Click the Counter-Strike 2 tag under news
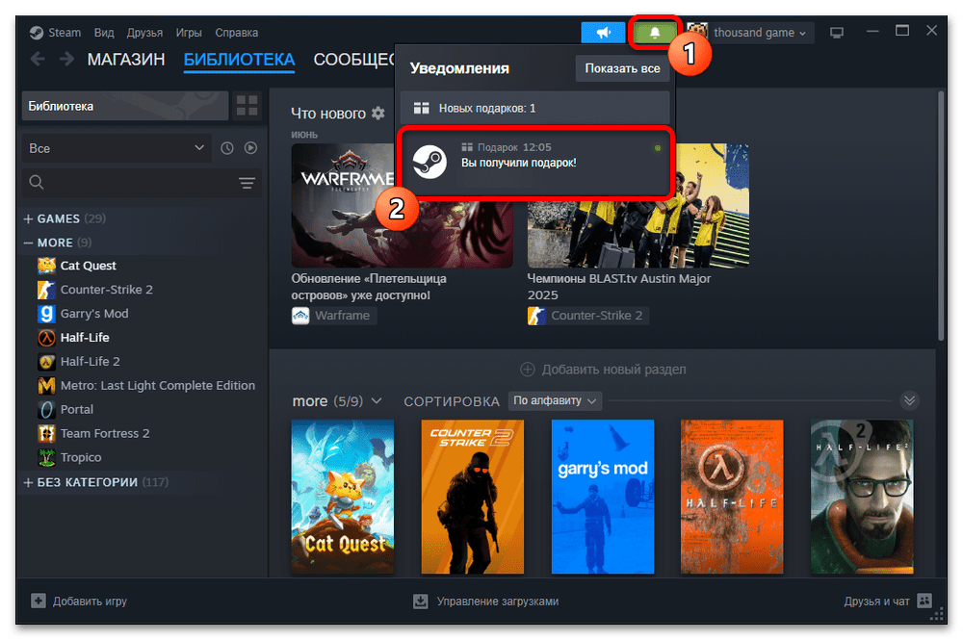Screen dimensions: 963x640 (x=587, y=316)
